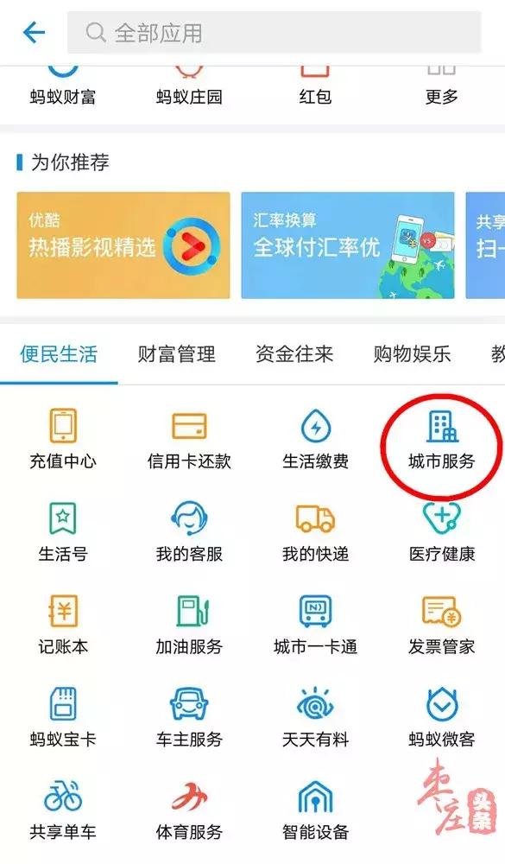This screenshot has width=505, height=864.
Task: Open the 城市服务 city services icon
Action: (x=442, y=426)
